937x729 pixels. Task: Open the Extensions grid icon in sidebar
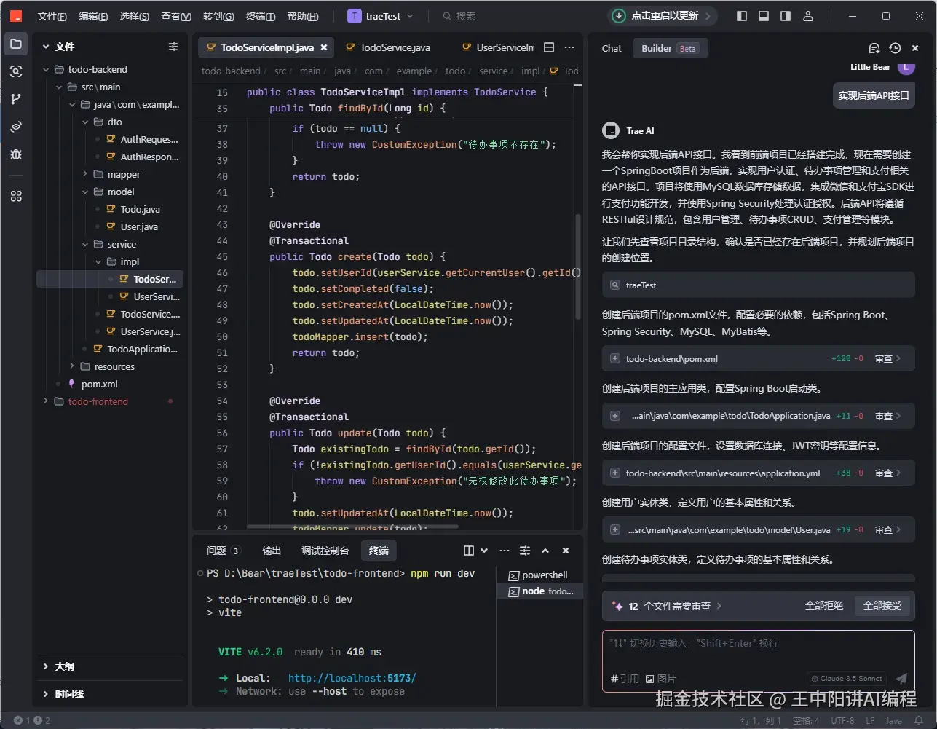pyautogui.click(x=16, y=196)
